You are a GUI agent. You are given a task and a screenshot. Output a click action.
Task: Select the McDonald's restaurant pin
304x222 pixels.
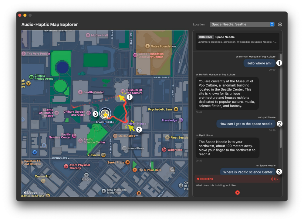coord(115,136)
